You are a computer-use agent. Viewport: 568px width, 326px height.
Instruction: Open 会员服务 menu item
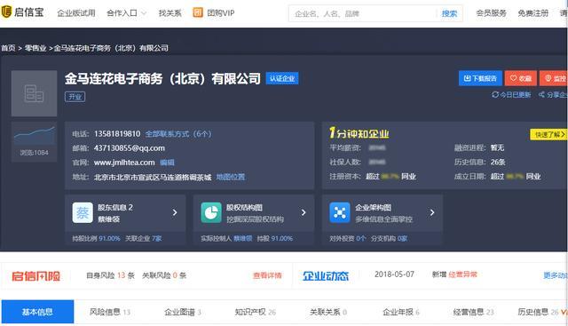pos(491,13)
